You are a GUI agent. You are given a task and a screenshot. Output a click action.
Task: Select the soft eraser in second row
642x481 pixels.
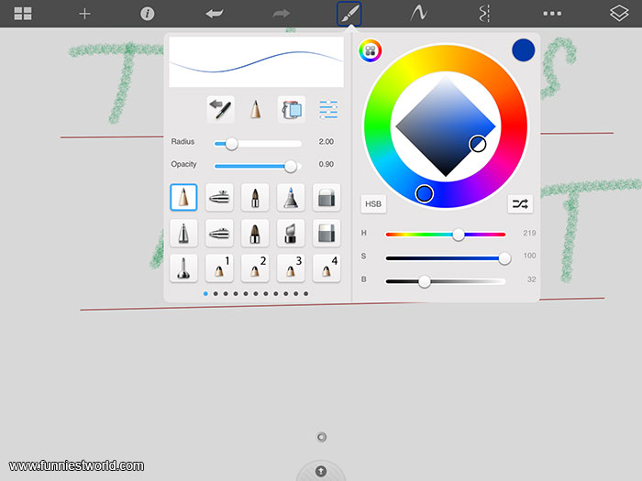pos(327,233)
